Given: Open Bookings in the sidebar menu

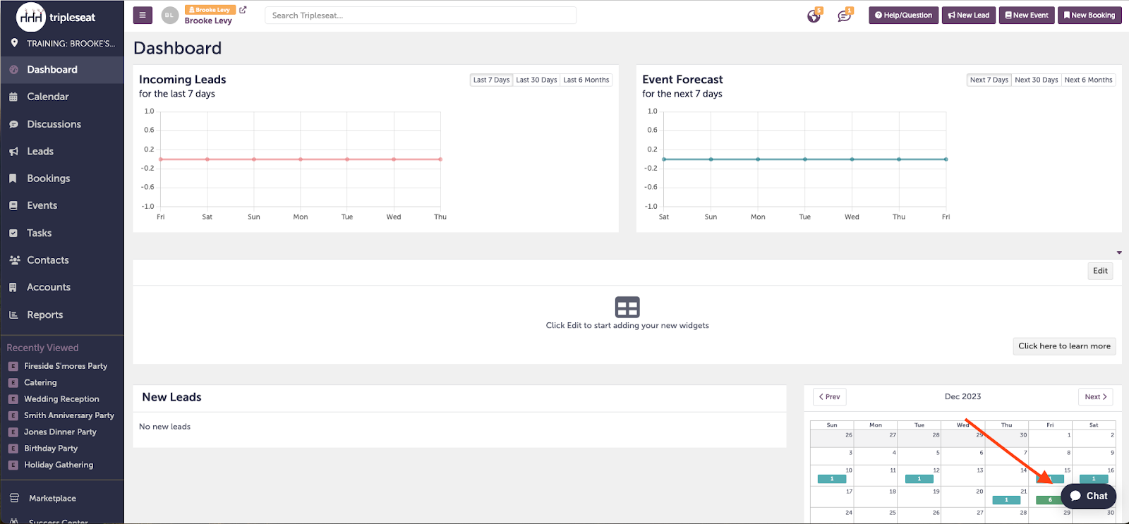Looking at the screenshot, I should tap(48, 178).
